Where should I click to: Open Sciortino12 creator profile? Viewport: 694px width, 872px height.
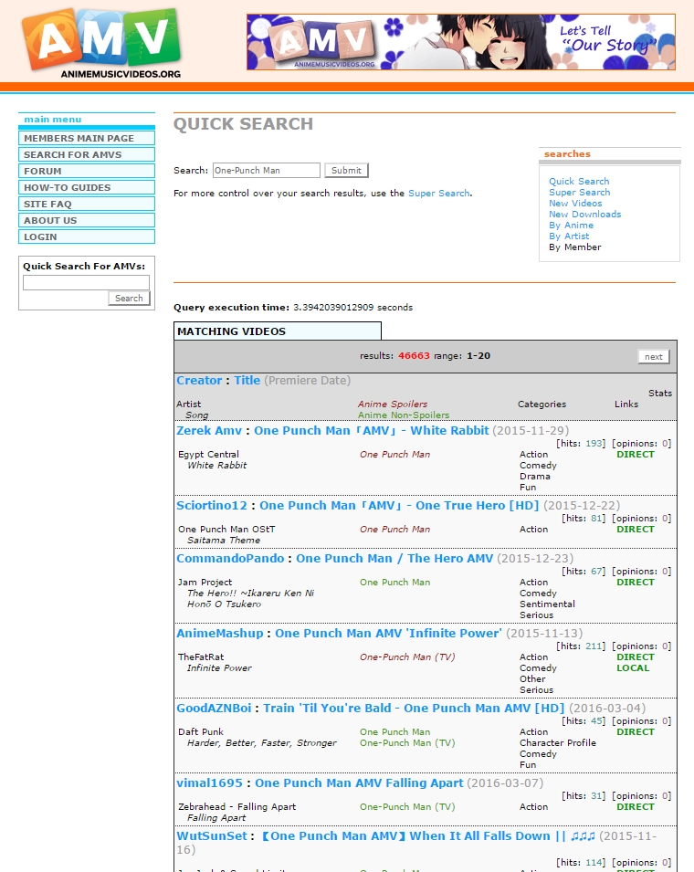(212, 506)
